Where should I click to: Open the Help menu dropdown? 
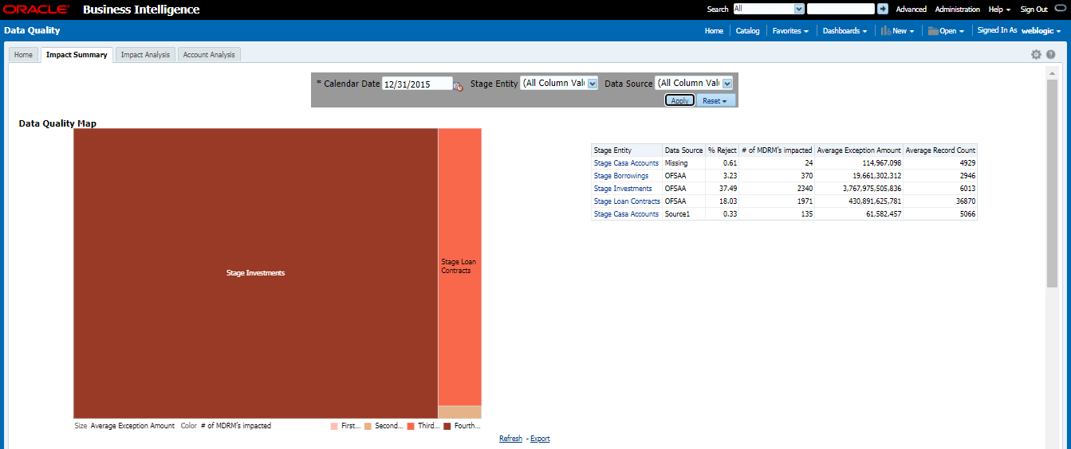pos(999,10)
